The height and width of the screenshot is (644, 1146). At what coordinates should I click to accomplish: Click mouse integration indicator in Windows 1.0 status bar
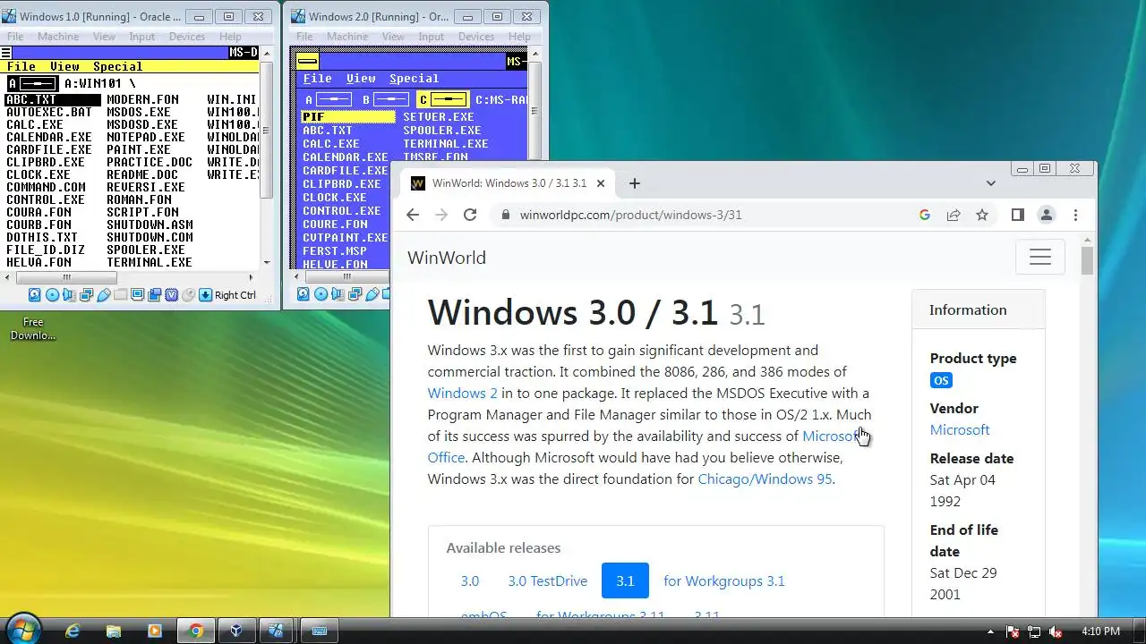click(x=188, y=295)
